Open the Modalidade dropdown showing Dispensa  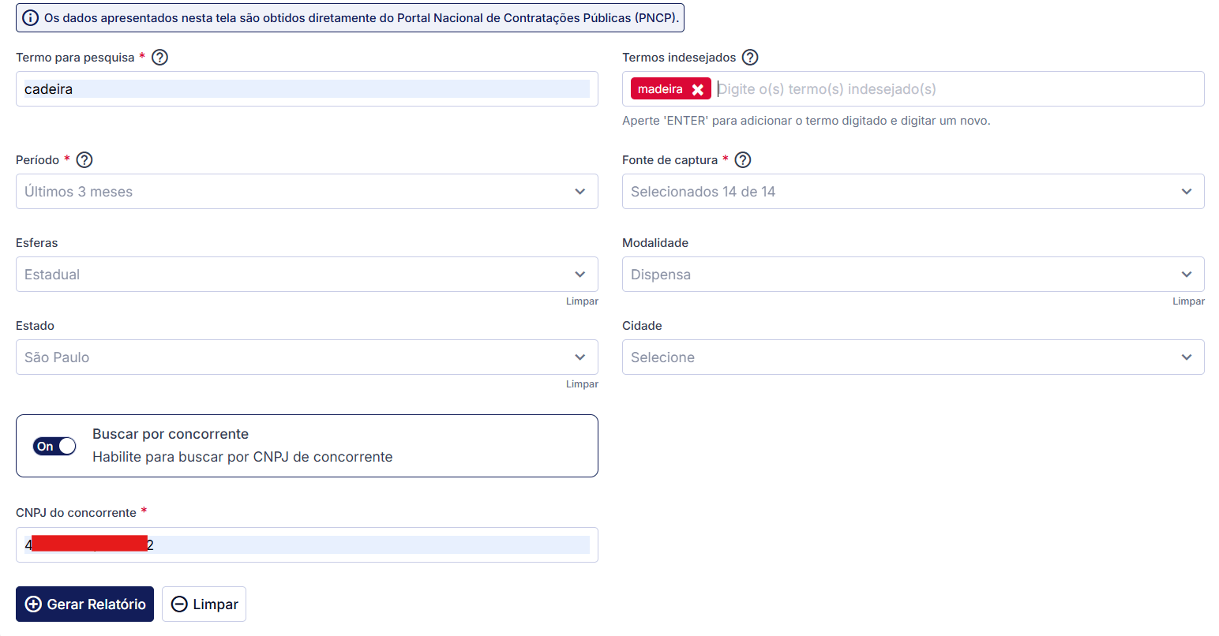point(913,275)
